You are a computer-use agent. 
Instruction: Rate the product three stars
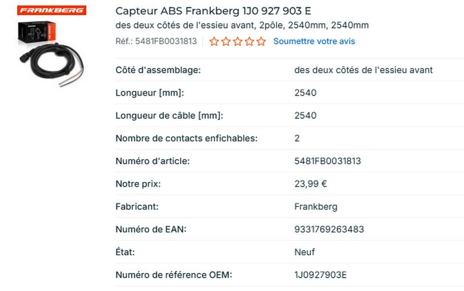click(238, 42)
